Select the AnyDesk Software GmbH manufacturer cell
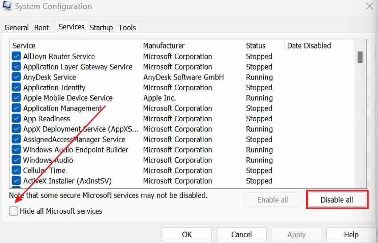The width and height of the screenshot is (378, 243). pos(184,77)
